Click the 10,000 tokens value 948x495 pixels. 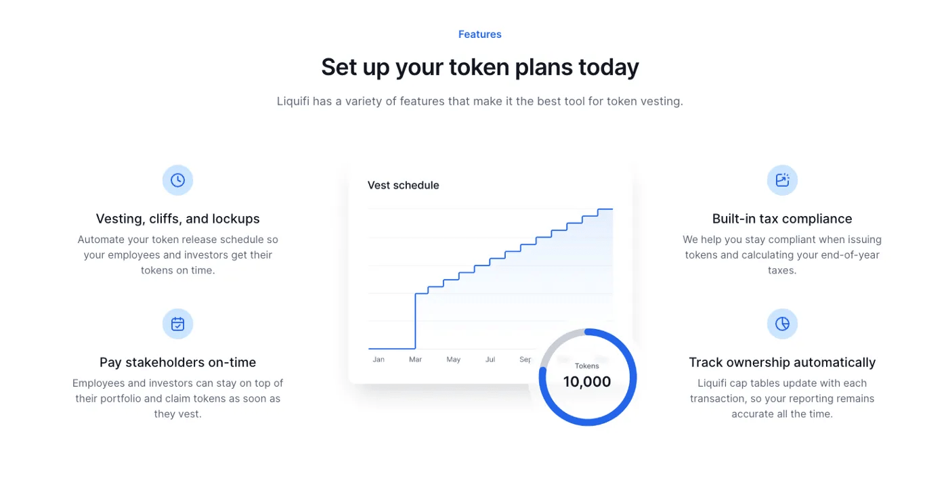tap(587, 382)
